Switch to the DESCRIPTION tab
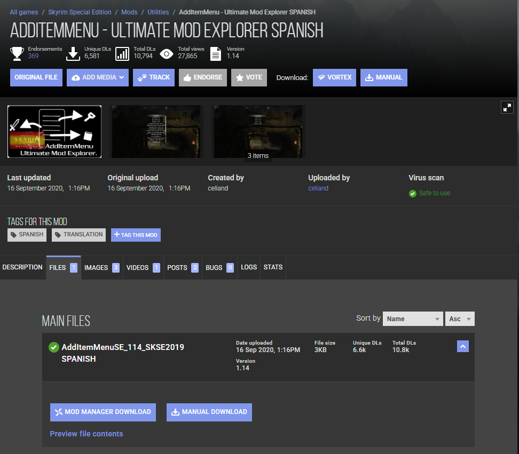The width and height of the screenshot is (519, 454). click(x=22, y=267)
